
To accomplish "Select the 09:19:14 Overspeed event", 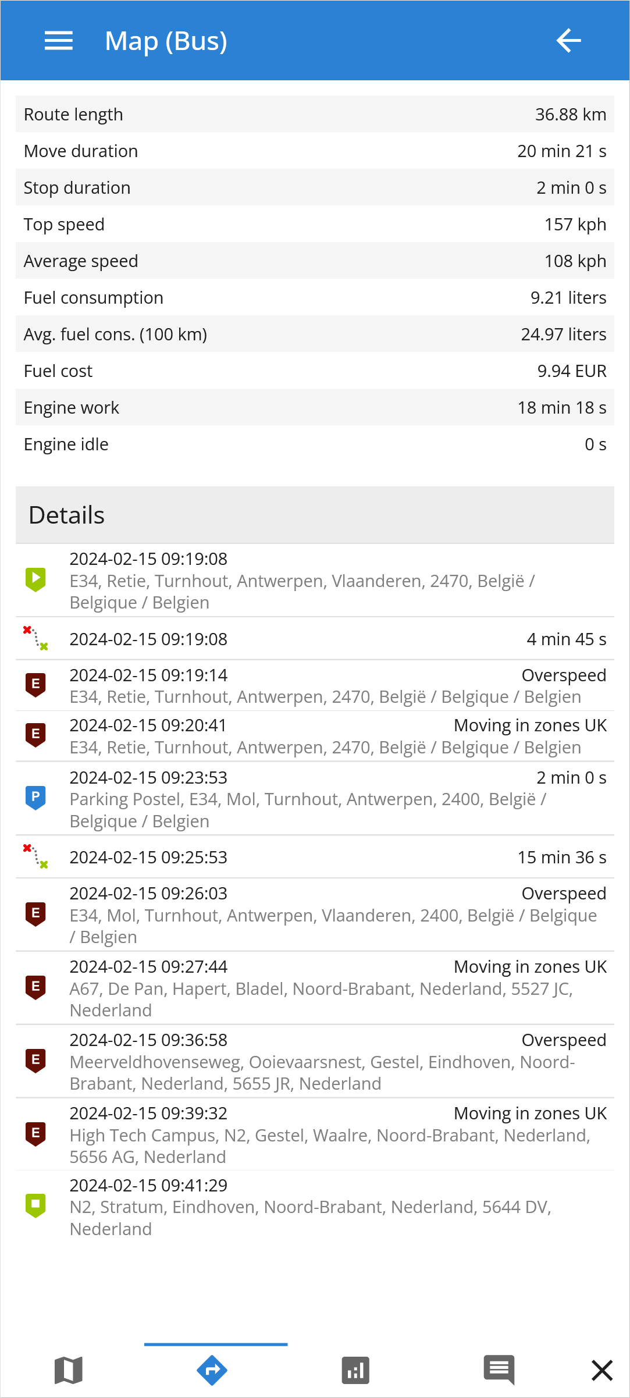I will 314,685.
